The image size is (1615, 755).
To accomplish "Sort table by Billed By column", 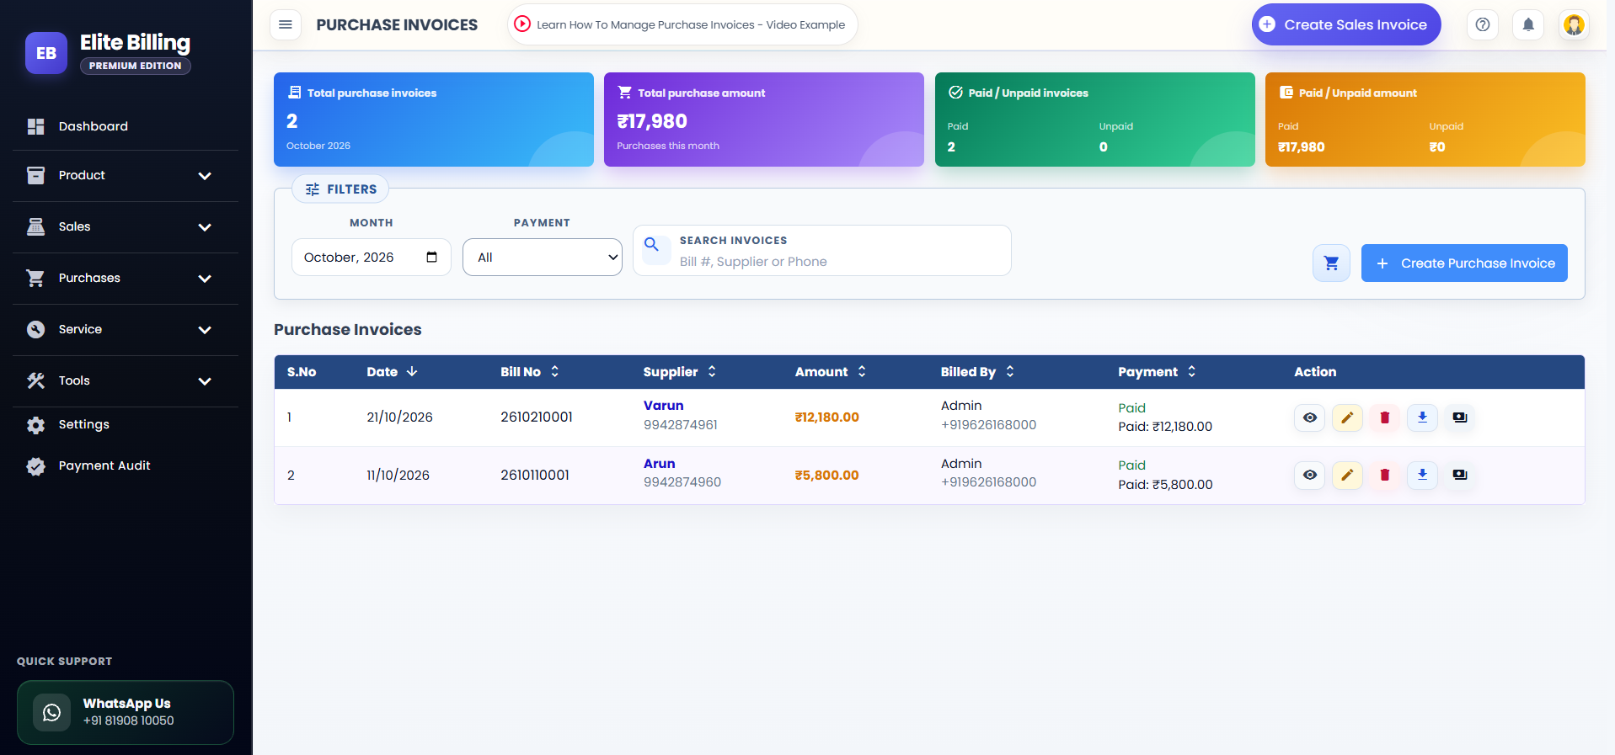I will 977,372.
